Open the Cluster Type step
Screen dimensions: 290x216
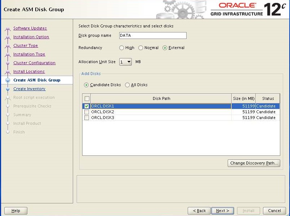[x=26, y=45]
